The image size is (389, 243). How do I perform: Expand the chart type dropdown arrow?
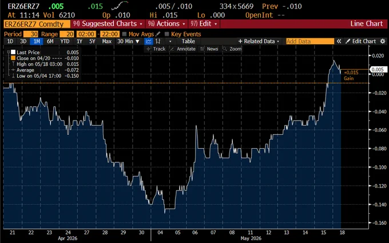(170, 41)
